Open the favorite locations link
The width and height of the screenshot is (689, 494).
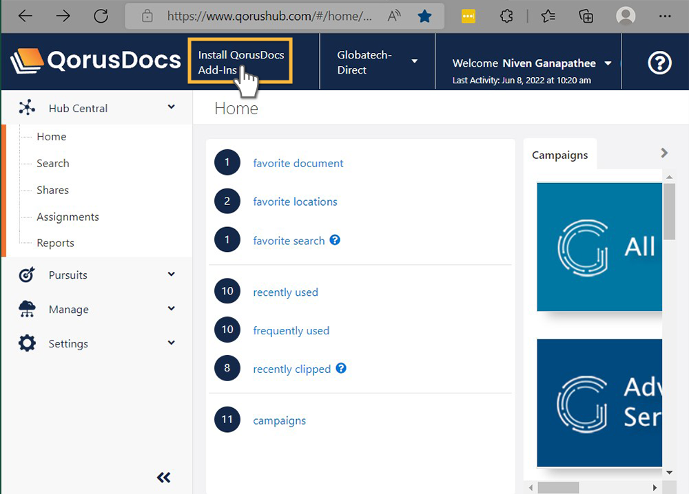tap(295, 202)
